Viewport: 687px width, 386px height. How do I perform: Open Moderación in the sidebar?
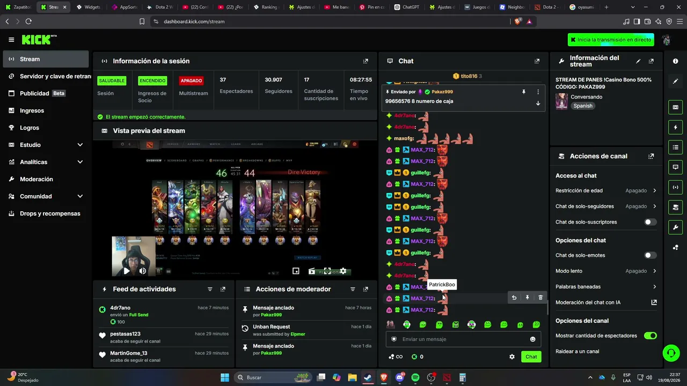pyautogui.click(x=46, y=179)
